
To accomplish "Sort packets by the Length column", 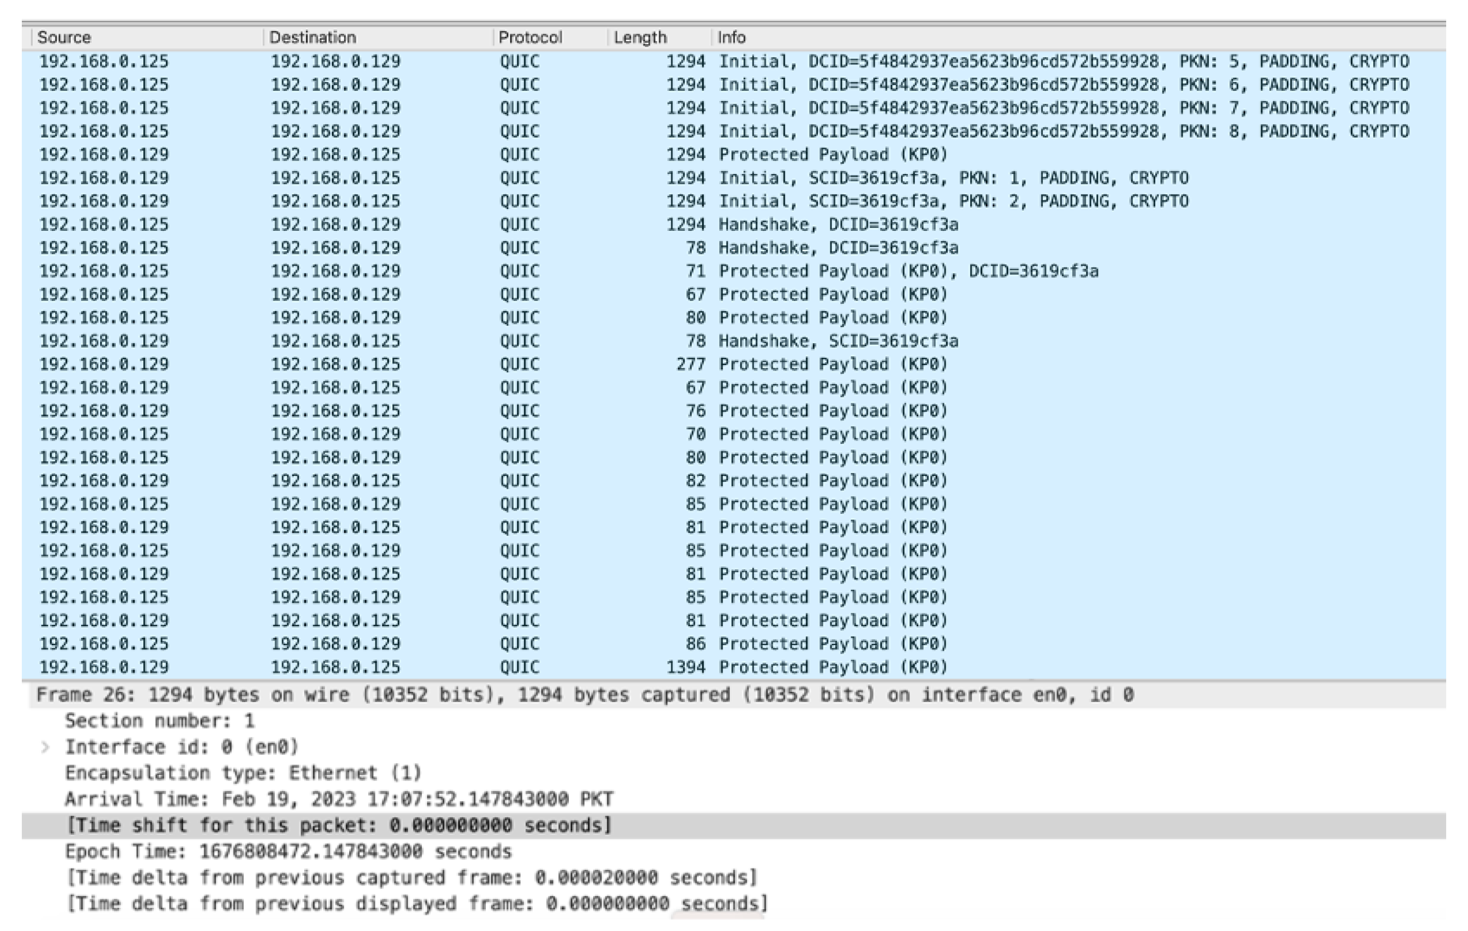I will (640, 38).
